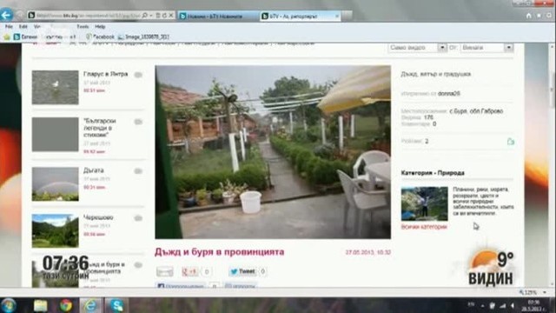Image resolution: width=556 pixels, height=313 pixels.
Task: Click the Дъжд и буря в провинцията headline
Action: 219,252
